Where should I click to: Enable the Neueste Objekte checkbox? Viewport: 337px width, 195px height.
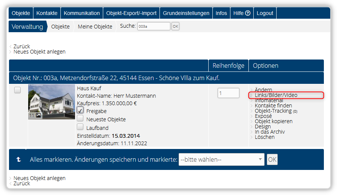click(80, 118)
